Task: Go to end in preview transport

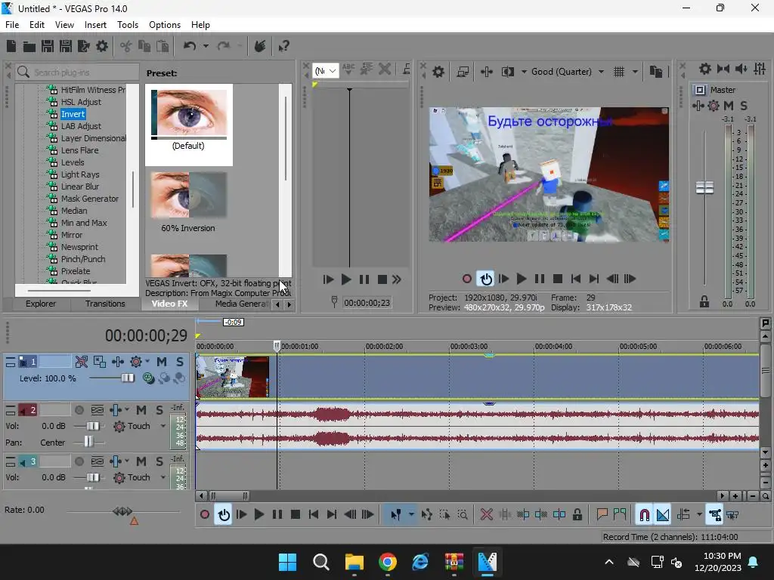Action: tap(594, 279)
